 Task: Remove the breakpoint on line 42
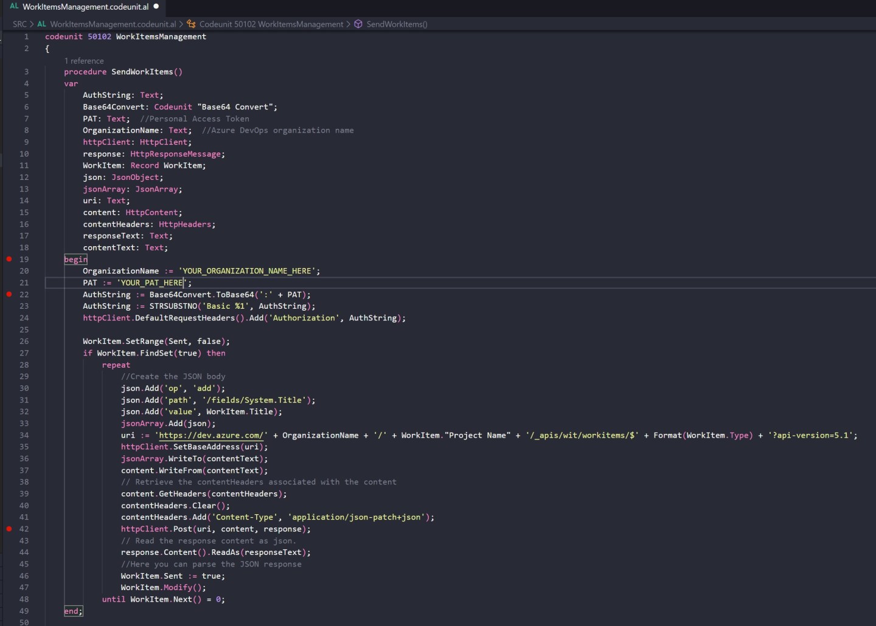(x=9, y=529)
